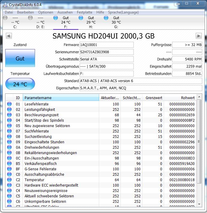207x213 pixels.
Task: Click status icon of Drehwiederholungen row
Action: pyautogui.click(x=9, y=147)
